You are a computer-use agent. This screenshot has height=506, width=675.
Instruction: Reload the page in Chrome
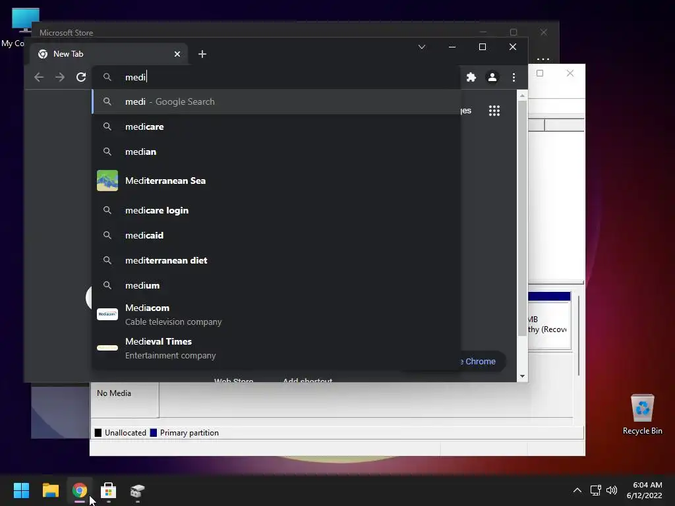click(81, 77)
